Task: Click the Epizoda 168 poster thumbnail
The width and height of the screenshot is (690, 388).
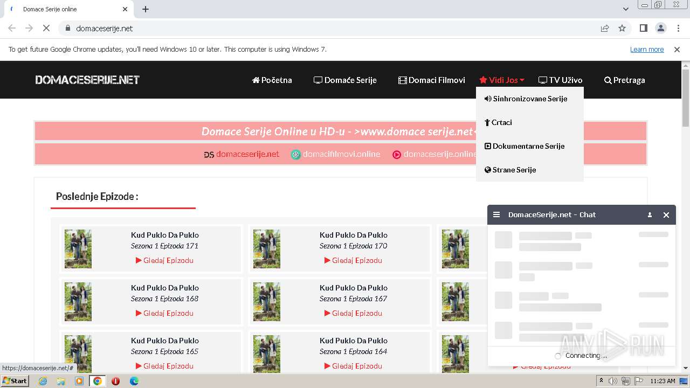Action: coord(78,302)
